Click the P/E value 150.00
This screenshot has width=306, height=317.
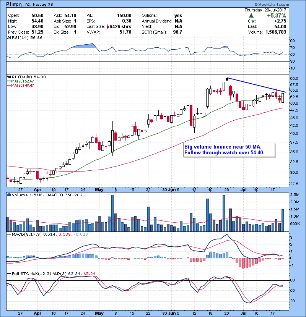pyautogui.click(x=124, y=16)
